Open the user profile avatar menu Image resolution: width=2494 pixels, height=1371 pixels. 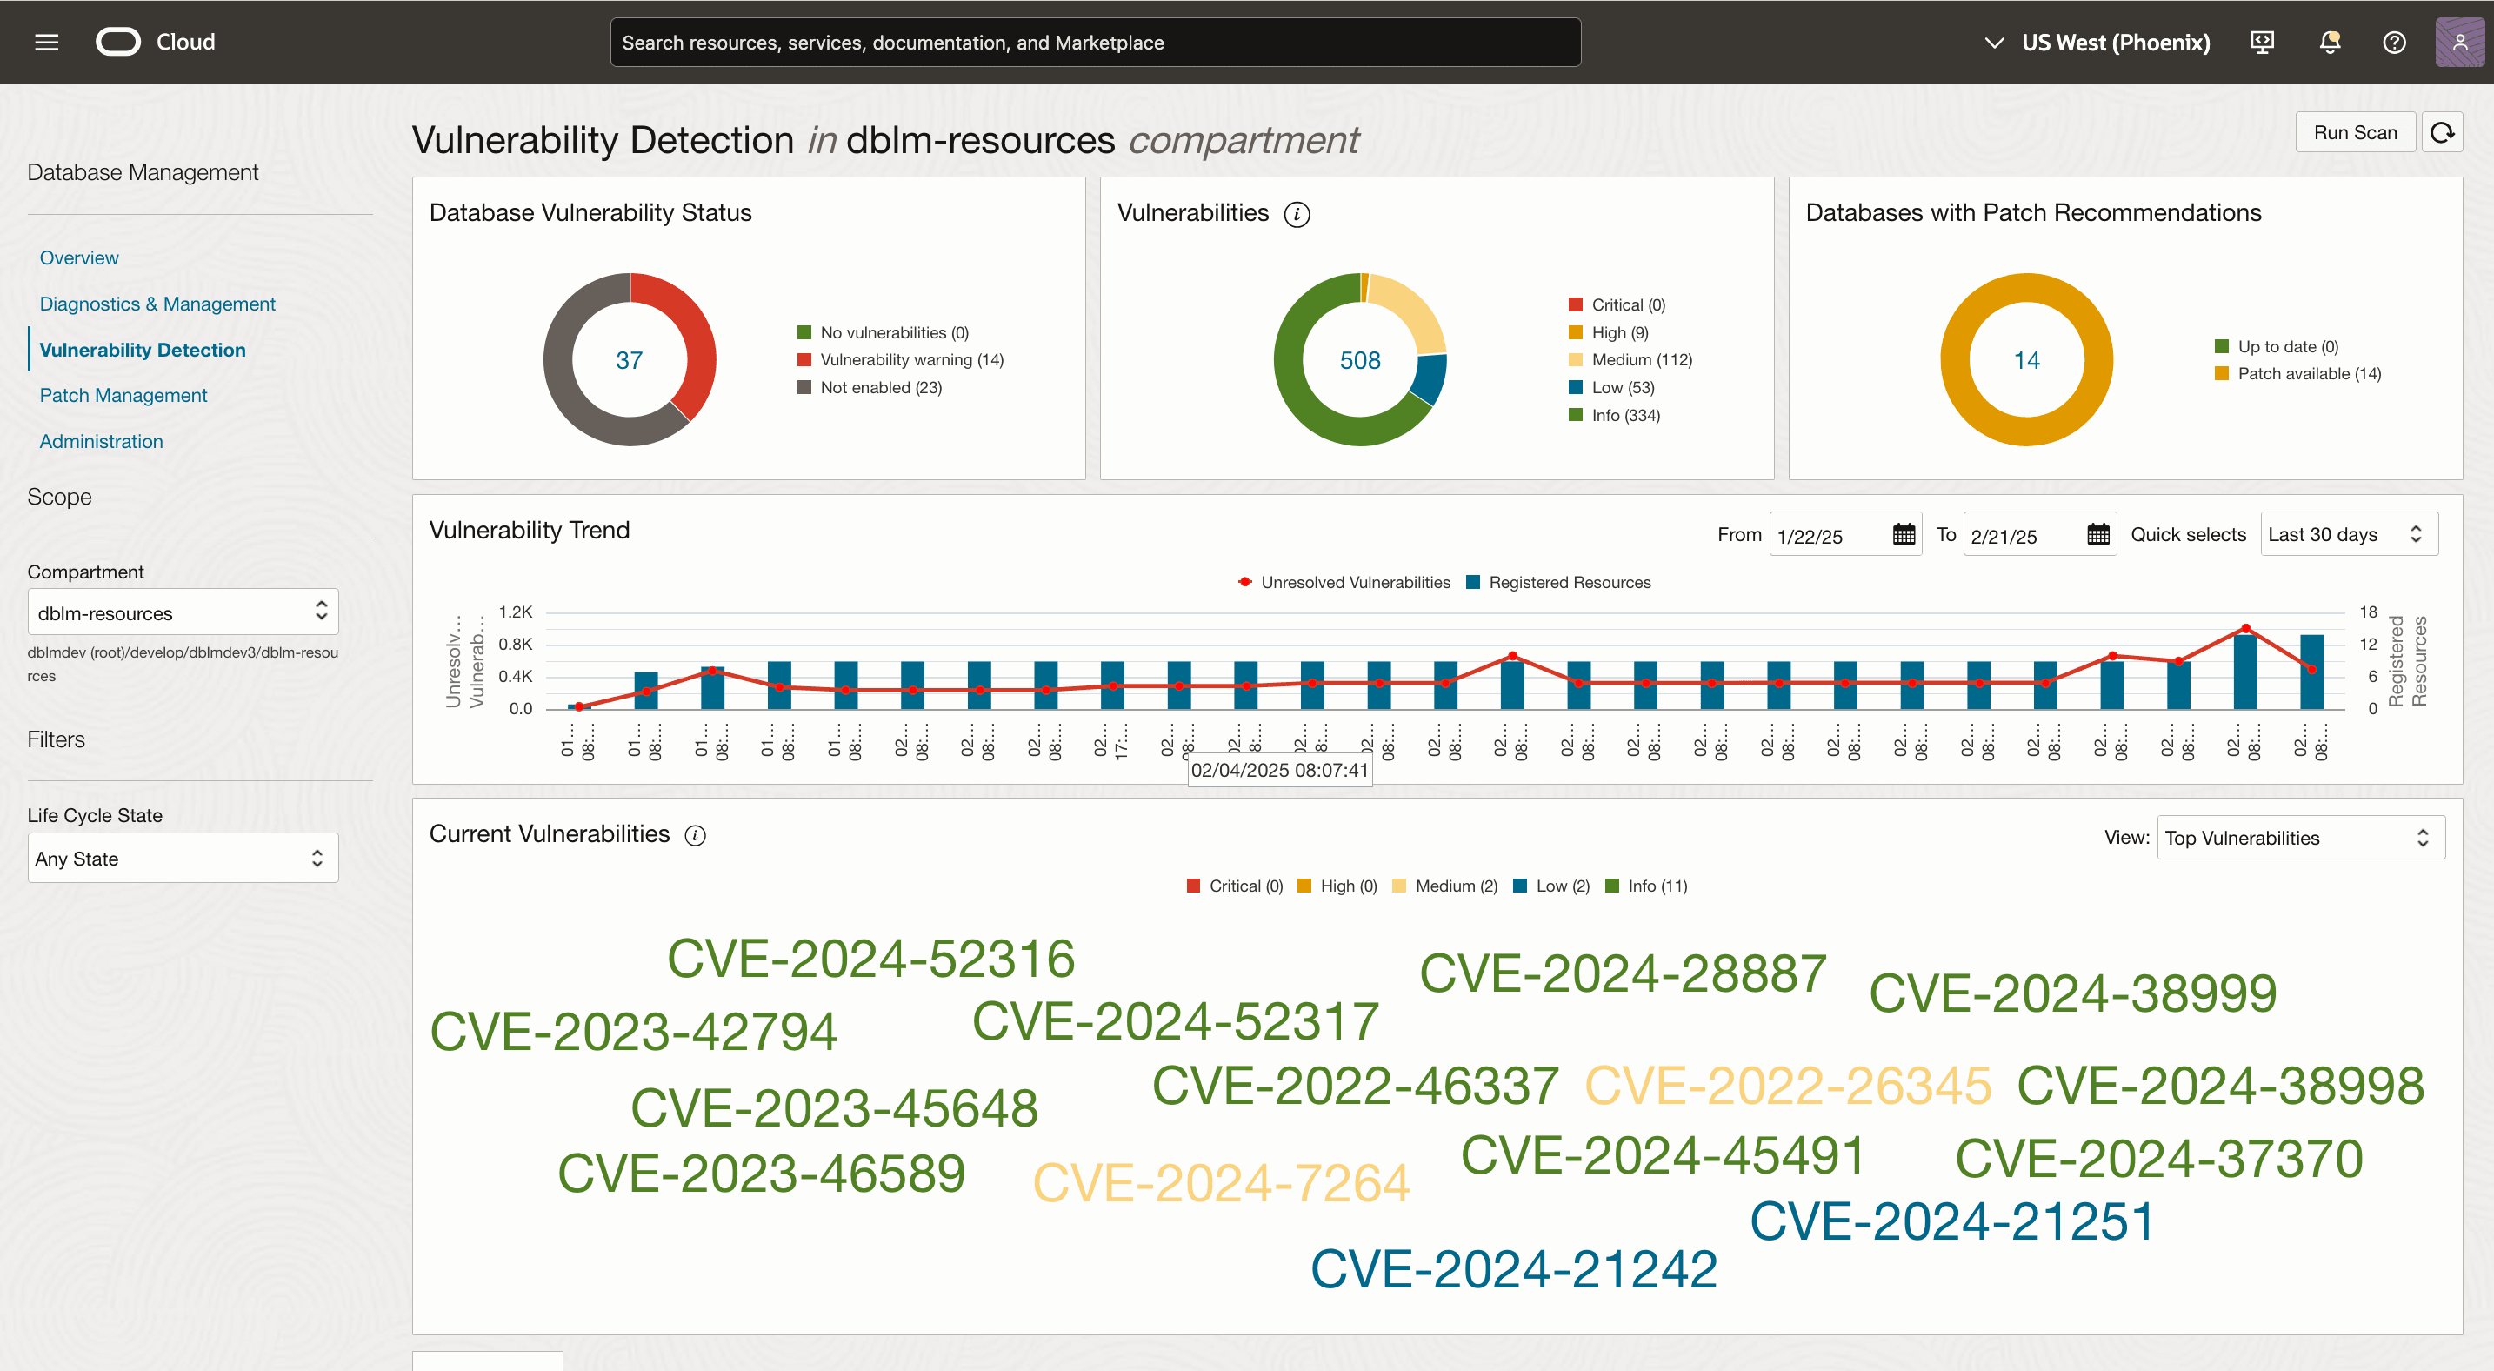pyautogui.click(x=2458, y=42)
